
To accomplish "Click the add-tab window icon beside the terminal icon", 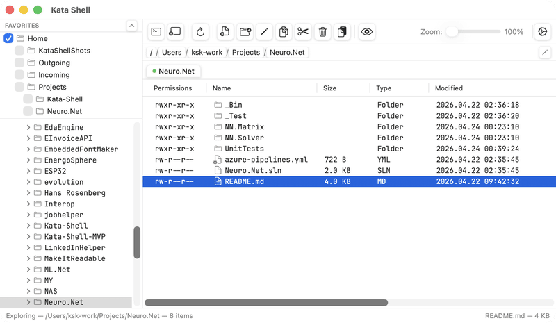I will [175, 32].
